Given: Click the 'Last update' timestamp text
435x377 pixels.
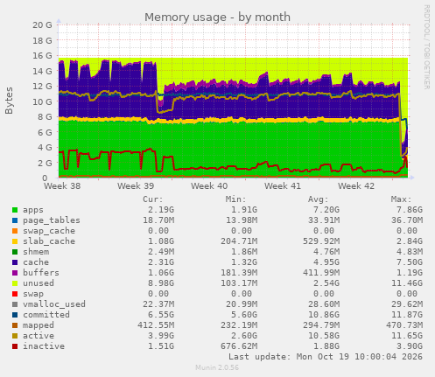Looking at the screenshot, I should [x=326, y=357].
